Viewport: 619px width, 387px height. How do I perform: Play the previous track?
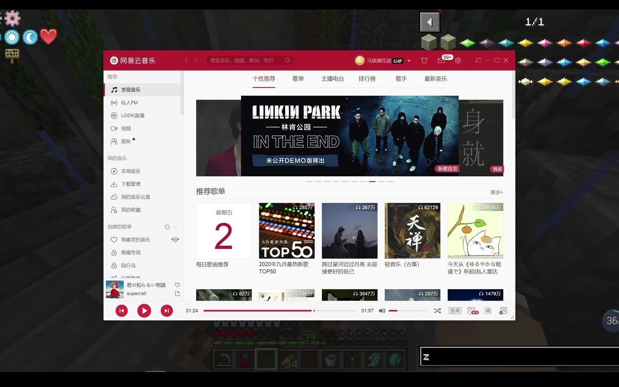pos(121,311)
